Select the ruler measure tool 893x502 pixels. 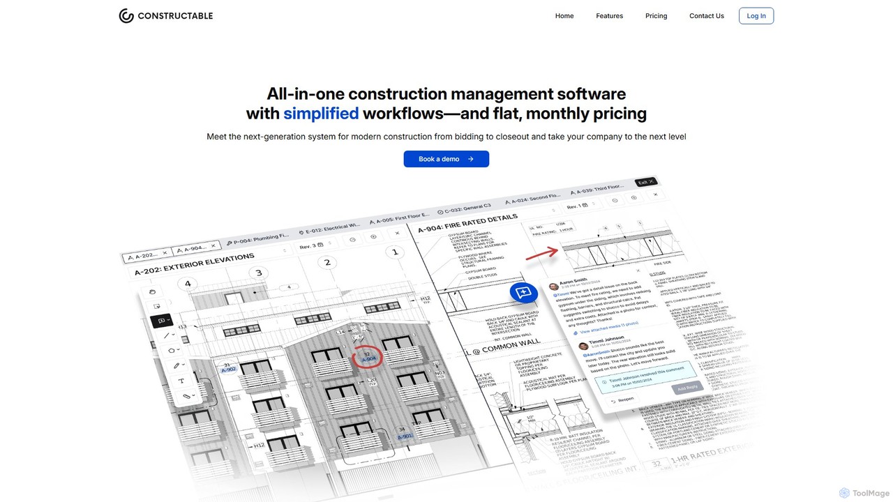186,396
